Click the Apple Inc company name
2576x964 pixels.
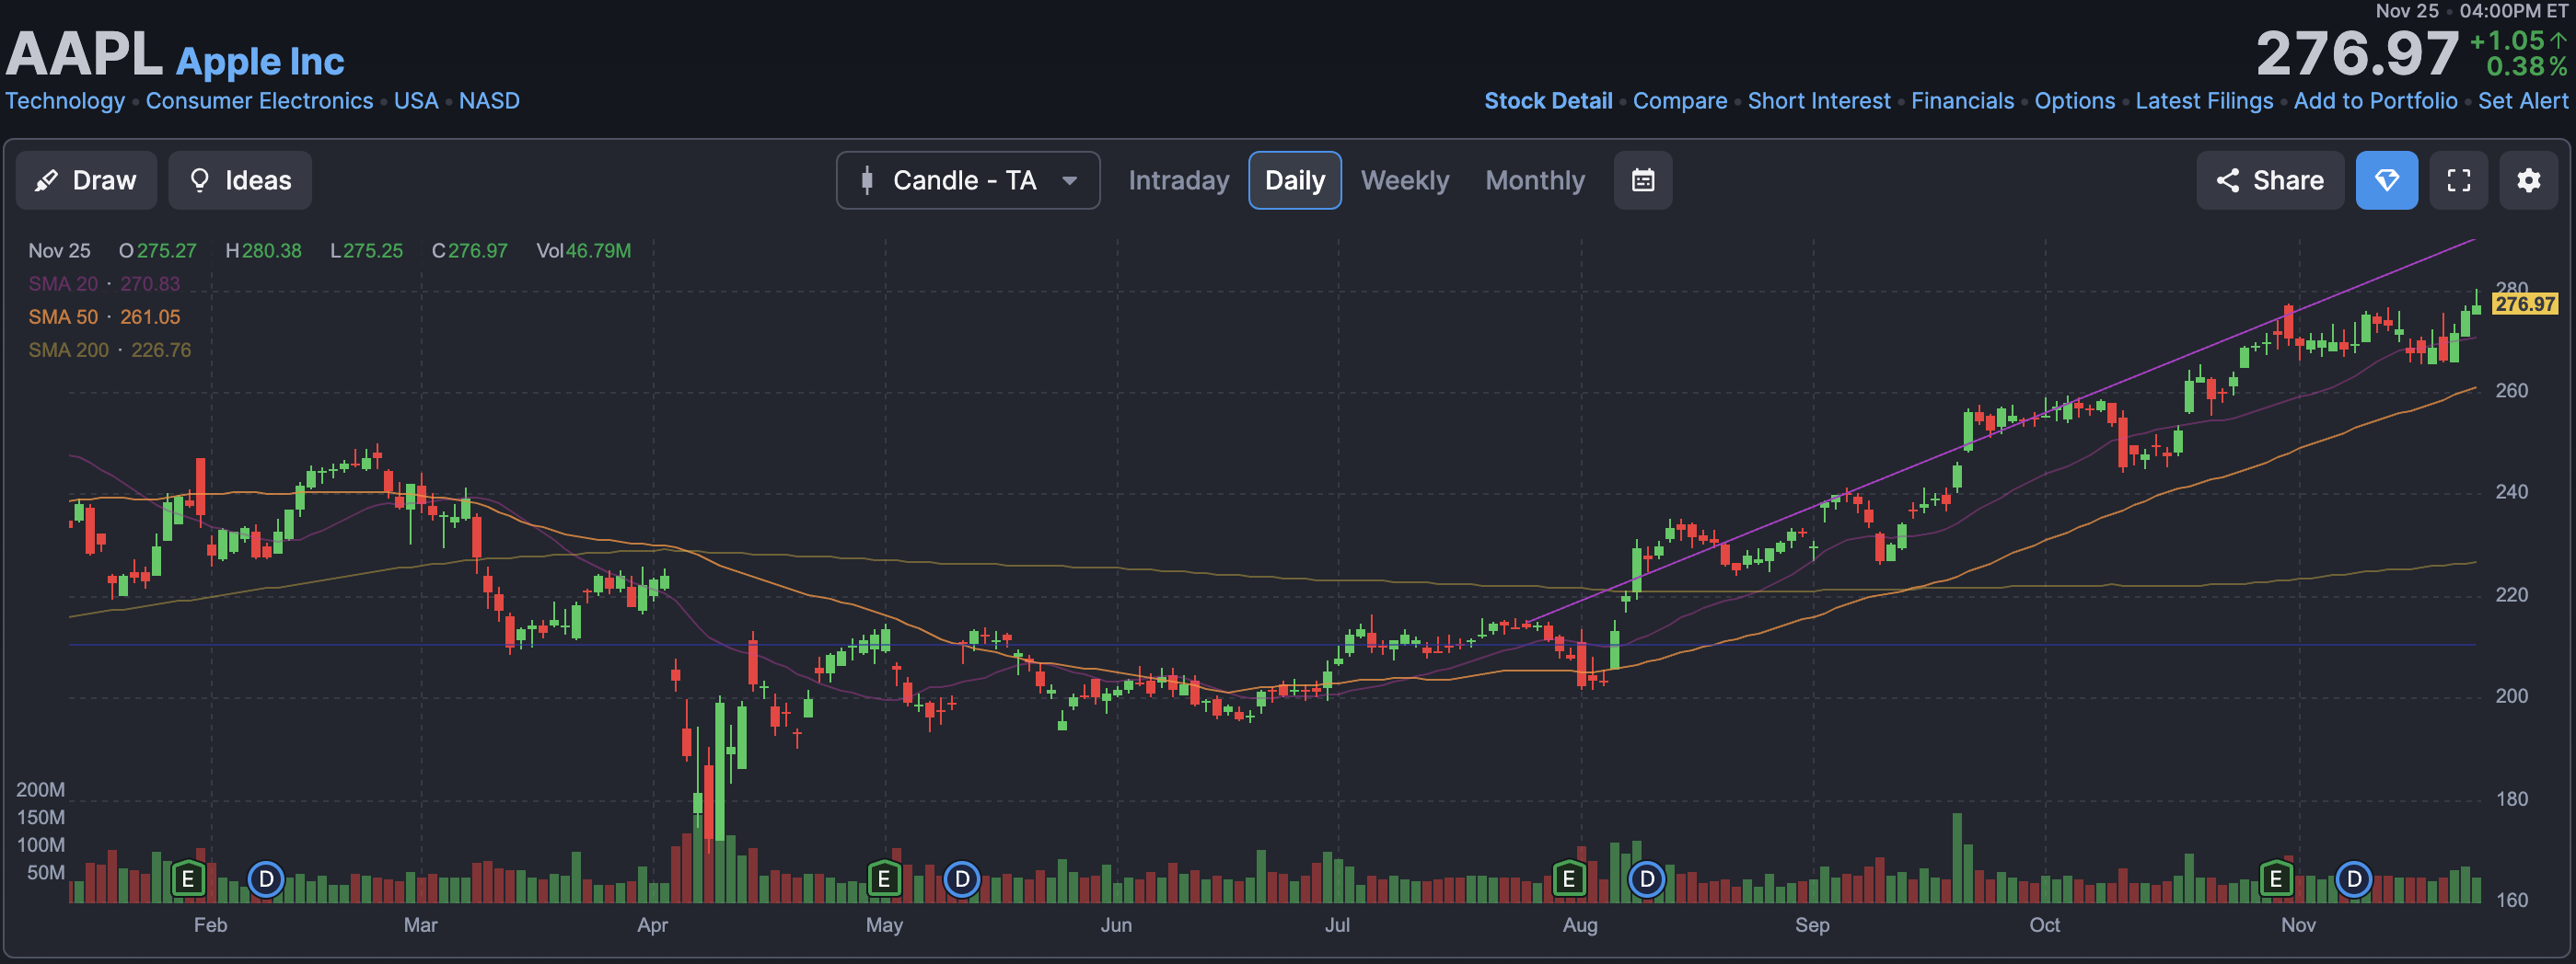pos(260,61)
